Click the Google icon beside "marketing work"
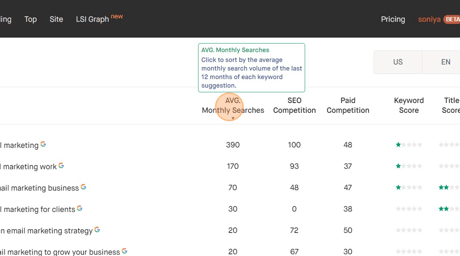 click(x=61, y=166)
